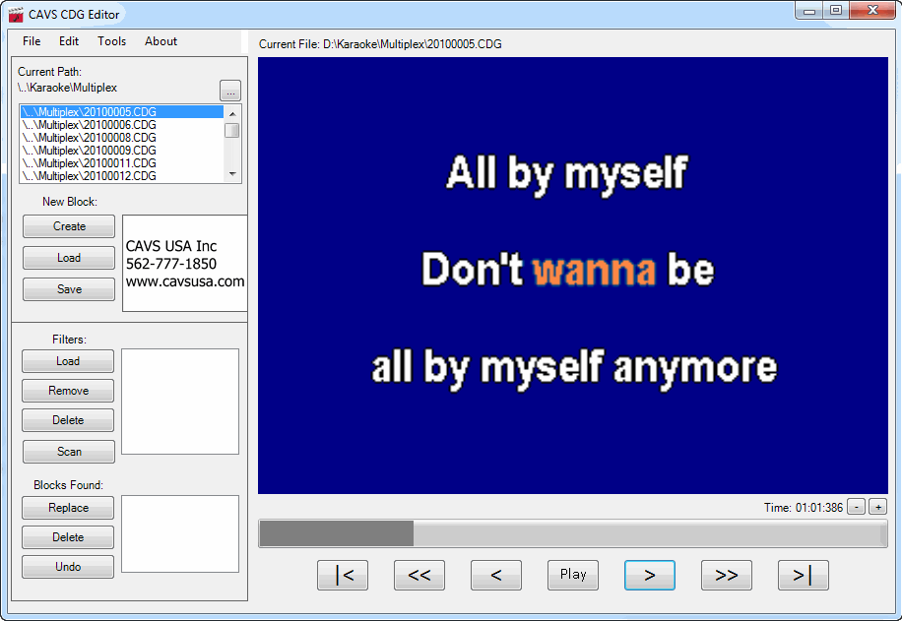Viewport: 902px width, 621px height.
Task: Click the Blocks Found Delete button
Action: click(68, 537)
